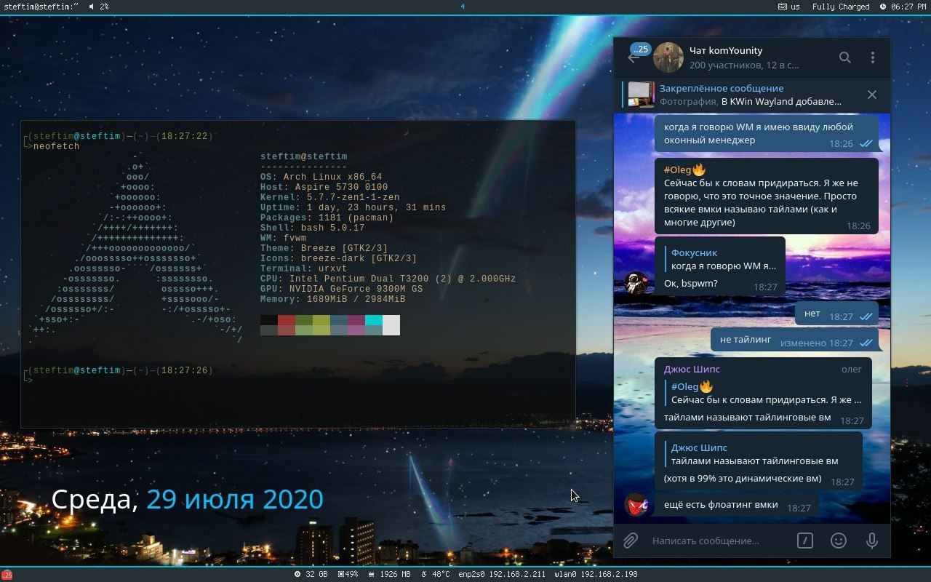This screenshot has height=582, width=931.
Task: Attach a file with the paperclip icon
Action: [x=630, y=541]
